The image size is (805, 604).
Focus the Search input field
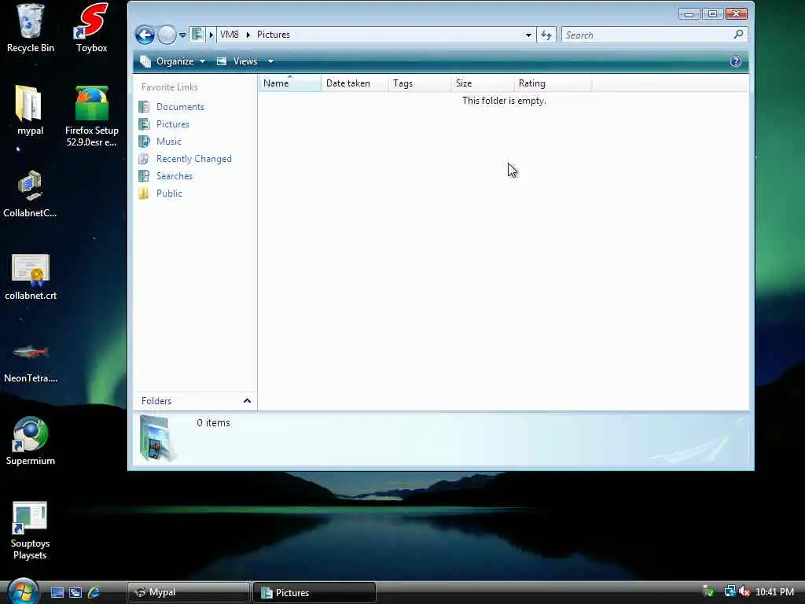pyautogui.click(x=646, y=35)
